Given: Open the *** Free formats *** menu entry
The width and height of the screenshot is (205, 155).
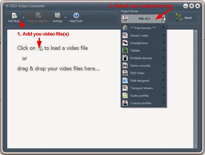Looking at the screenshot, I should click(x=144, y=28).
